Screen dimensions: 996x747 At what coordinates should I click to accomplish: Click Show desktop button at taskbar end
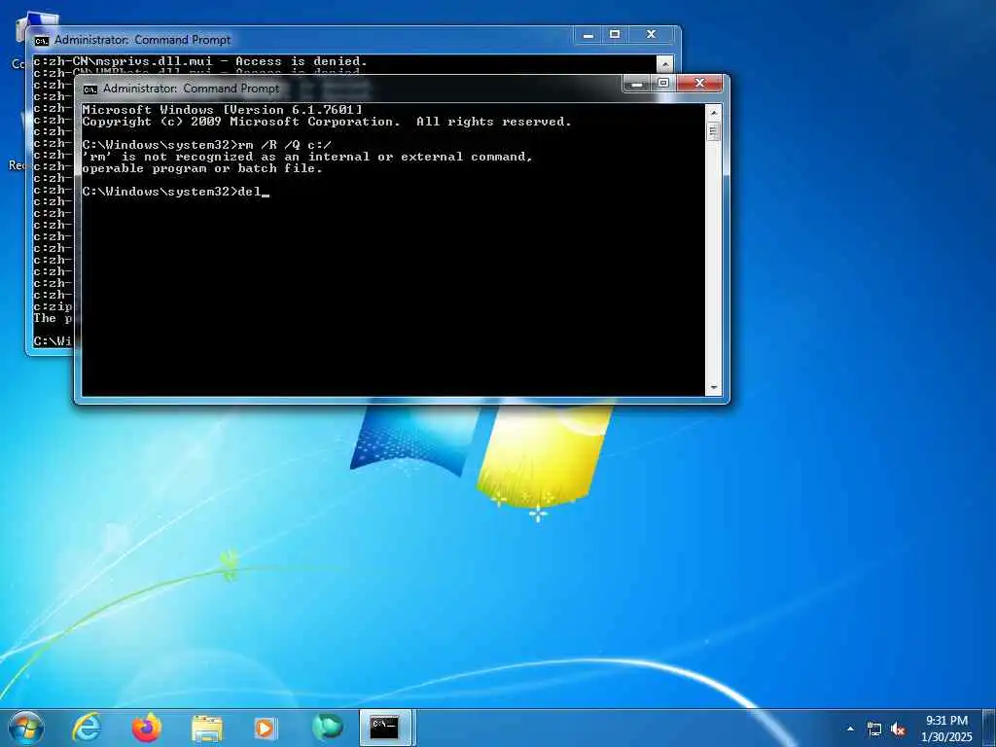coord(989,728)
